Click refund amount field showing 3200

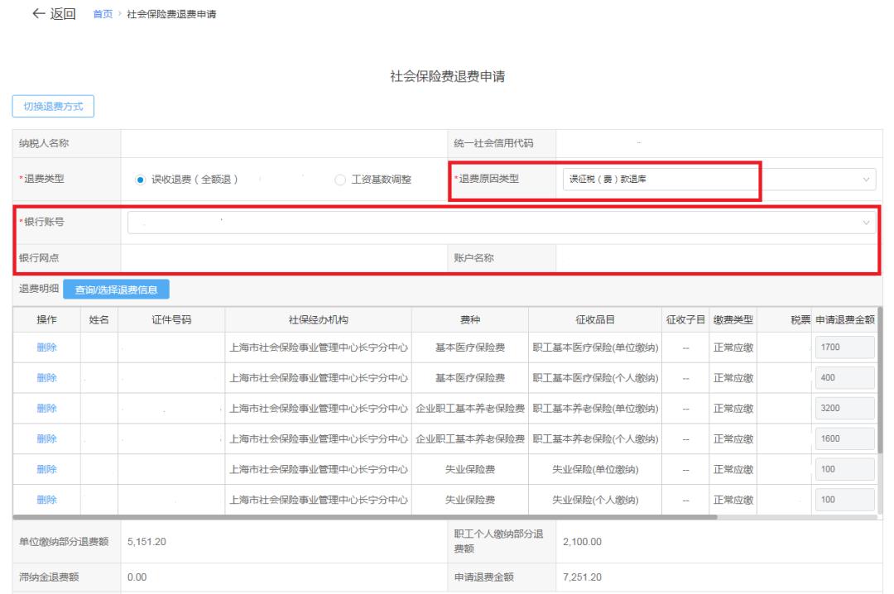pos(844,409)
